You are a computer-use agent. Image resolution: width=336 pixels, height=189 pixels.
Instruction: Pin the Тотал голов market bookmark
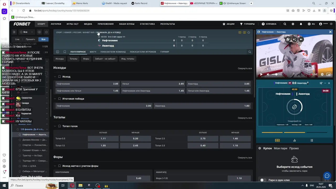60,126
